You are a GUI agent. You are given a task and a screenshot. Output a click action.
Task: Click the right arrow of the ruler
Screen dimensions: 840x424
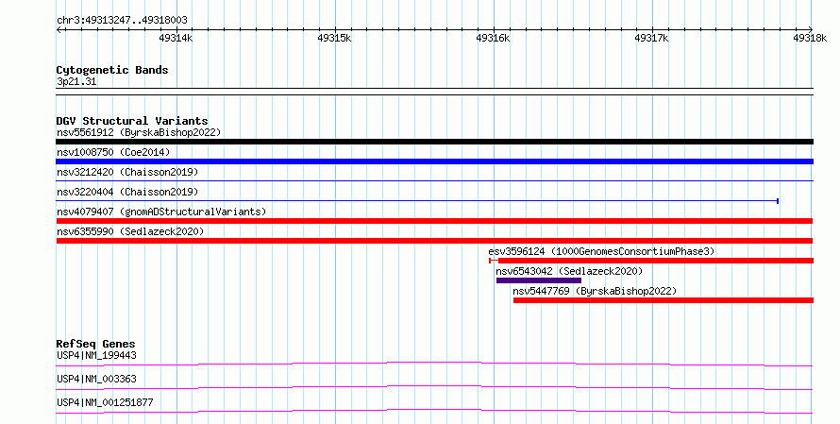point(811,29)
